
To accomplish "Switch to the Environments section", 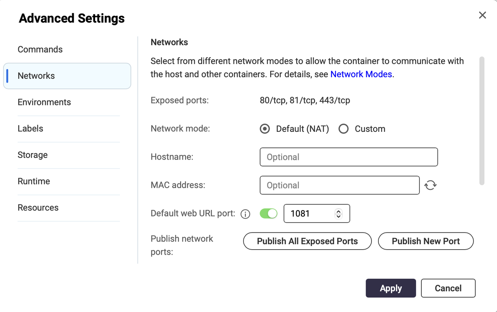I will coord(44,102).
